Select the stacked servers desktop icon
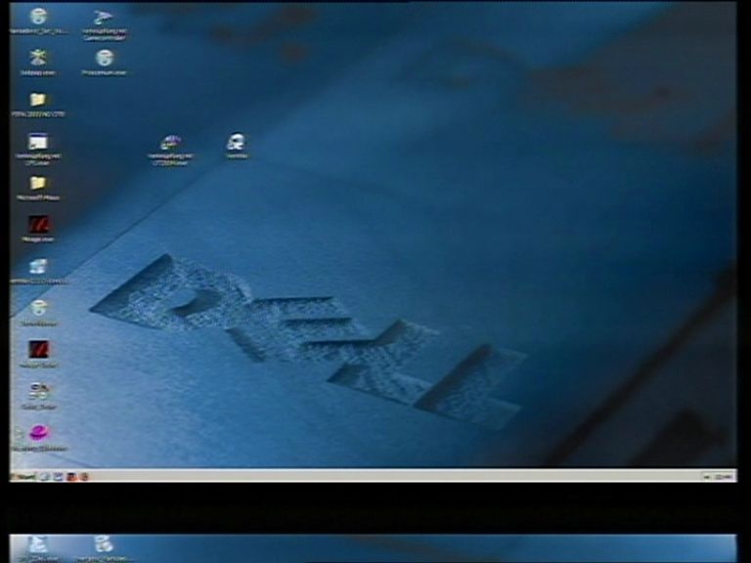 [x=38, y=266]
